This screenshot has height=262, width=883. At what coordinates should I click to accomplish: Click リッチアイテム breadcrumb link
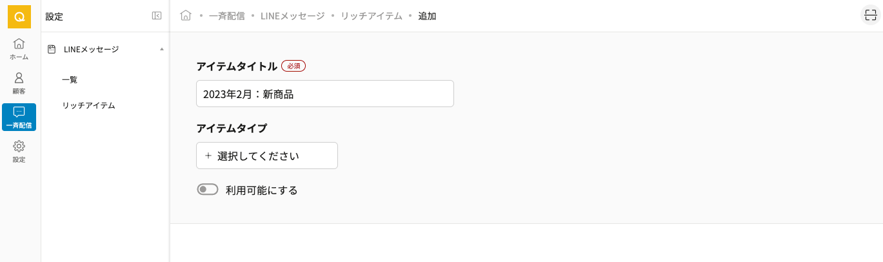click(371, 16)
